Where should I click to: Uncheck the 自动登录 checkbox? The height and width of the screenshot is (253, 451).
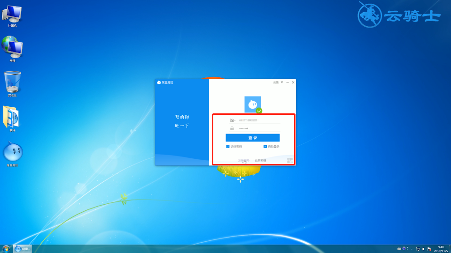tap(265, 147)
